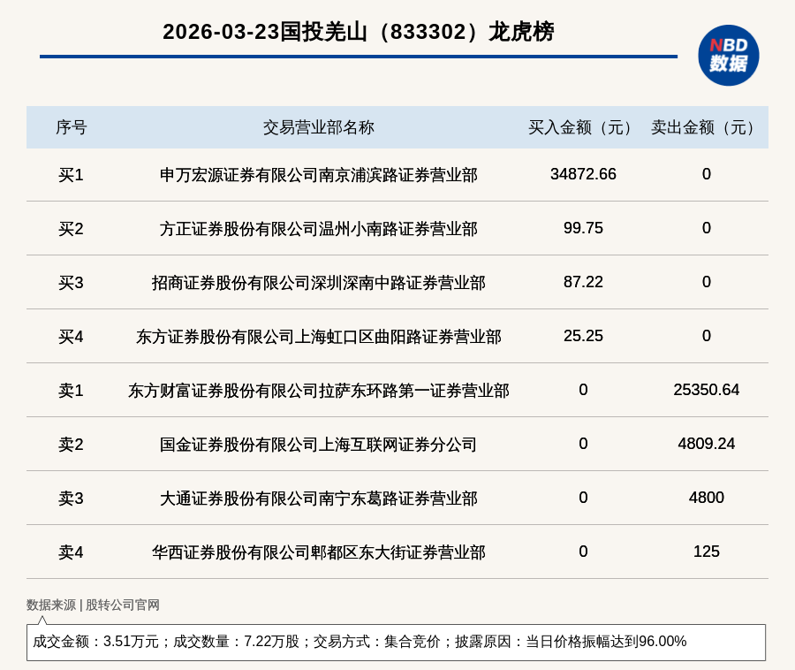
Task: Select the 交易营业部名称 column header
Action: pos(318,127)
